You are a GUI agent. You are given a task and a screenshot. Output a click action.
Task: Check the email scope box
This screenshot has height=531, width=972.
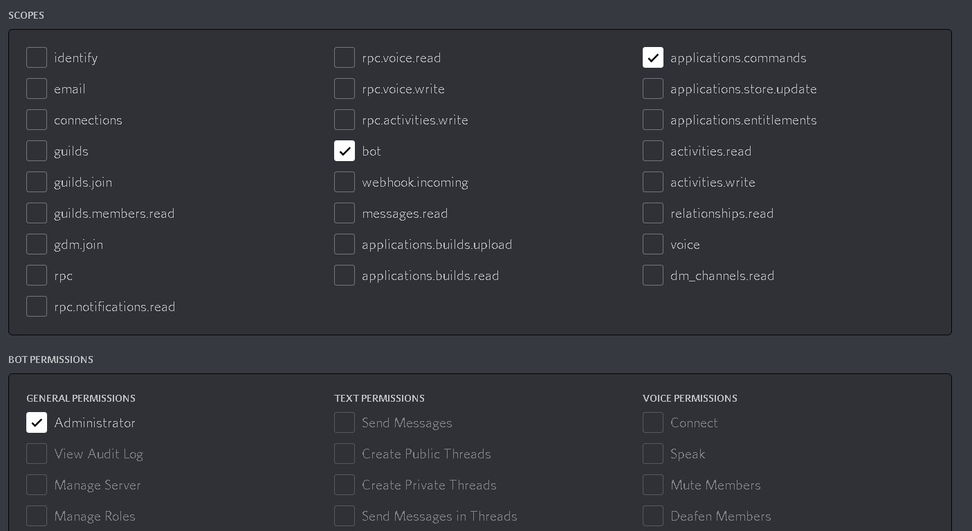(x=37, y=88)
